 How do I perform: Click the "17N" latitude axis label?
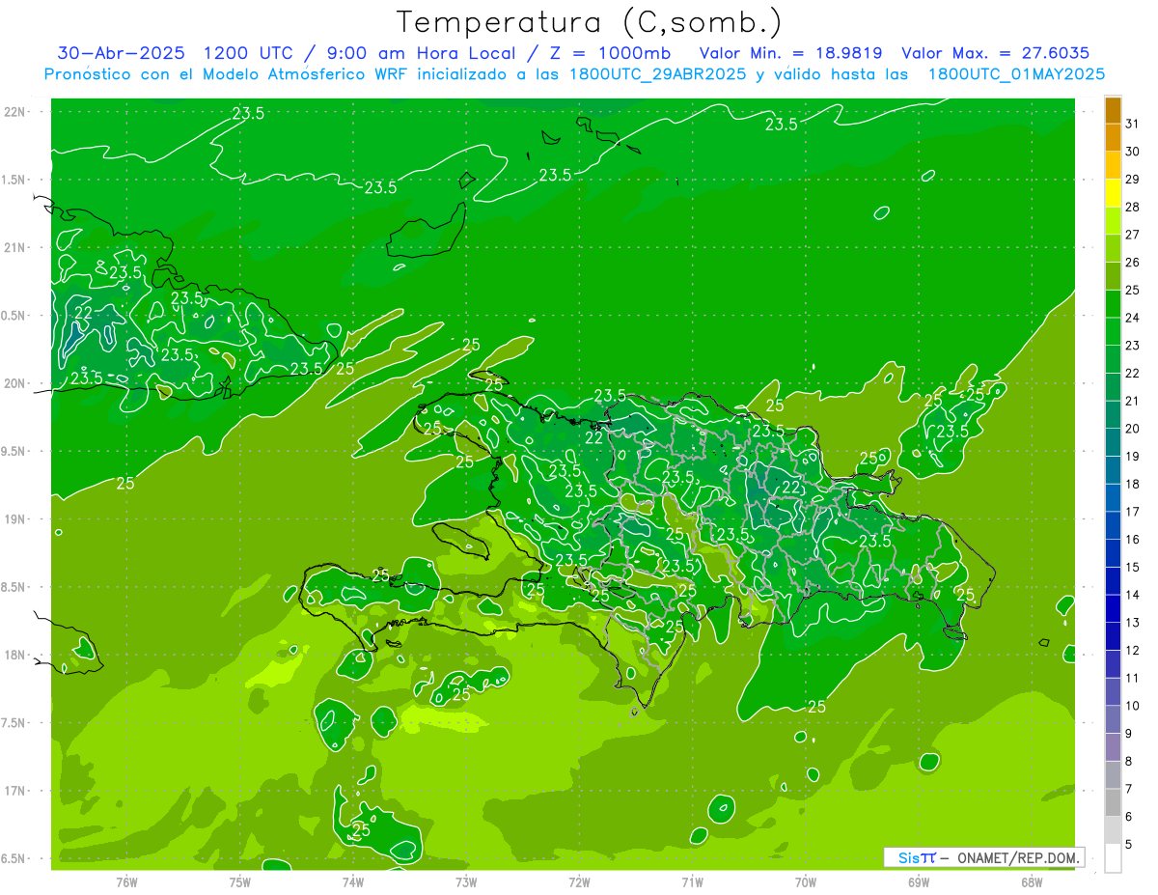tap(14, 791)
